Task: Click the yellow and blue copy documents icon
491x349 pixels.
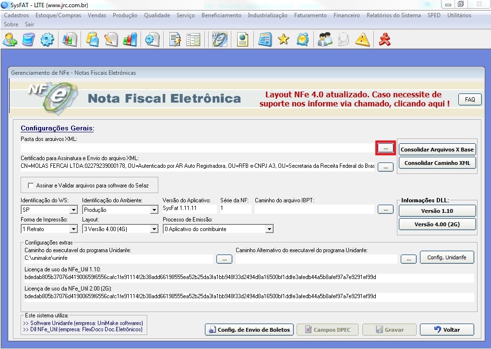Action: pyautogui.click(x=93, y=40)
